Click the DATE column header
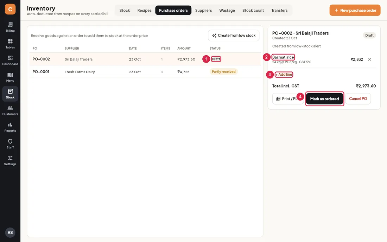The width and height of the screenshot is (387, 242). click(x=133, y=48)
